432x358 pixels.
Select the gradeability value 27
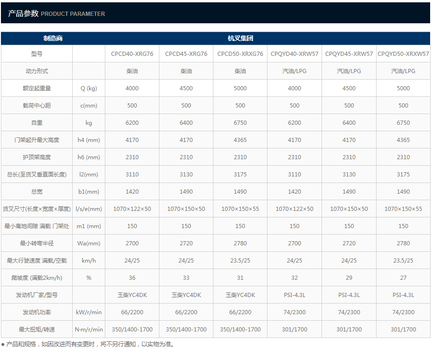pos(403,277)
